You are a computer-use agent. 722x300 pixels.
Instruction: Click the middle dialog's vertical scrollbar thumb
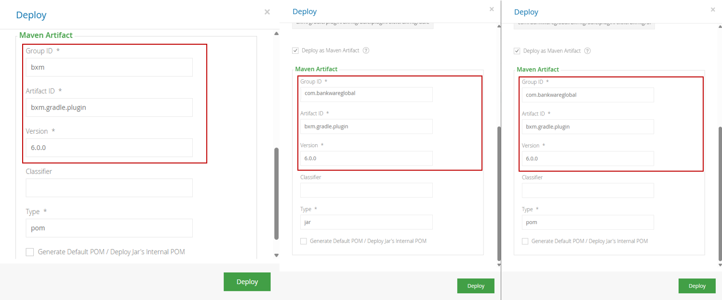(x=499, y=192)
